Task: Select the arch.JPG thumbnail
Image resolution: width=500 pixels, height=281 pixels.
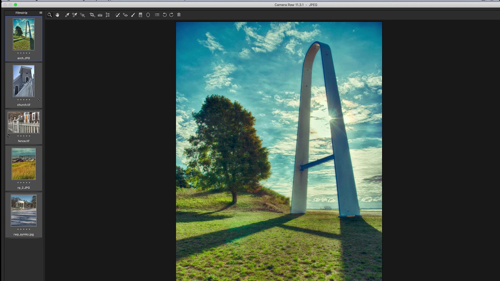Action: coord(23,34)
